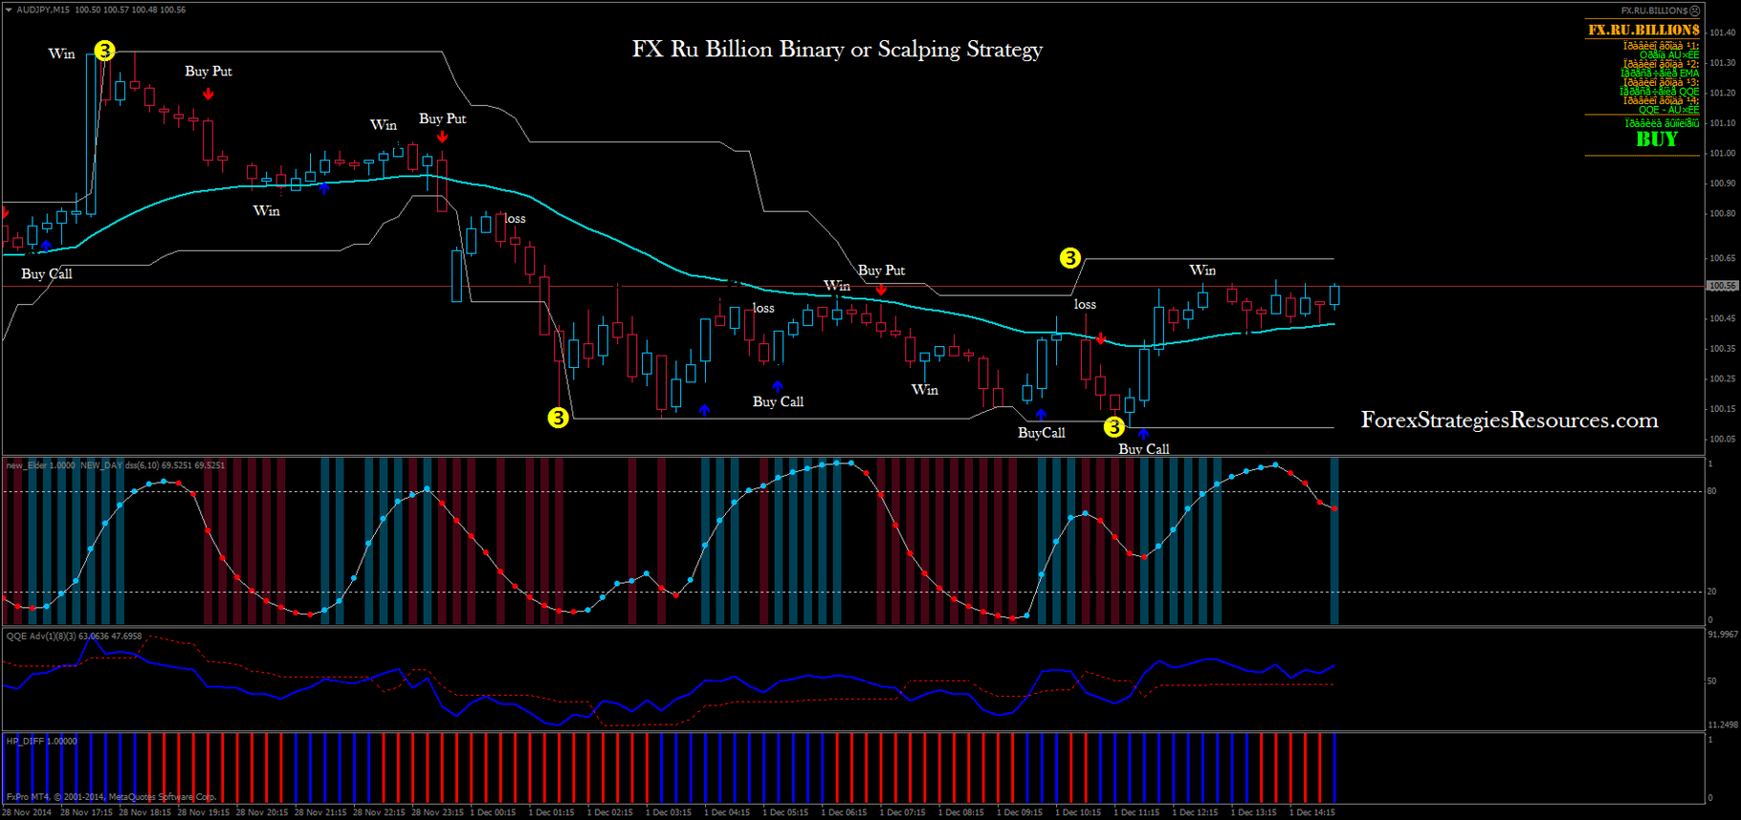Click price scale value 101.20

pyautogui.click(x=1722, y=93)
